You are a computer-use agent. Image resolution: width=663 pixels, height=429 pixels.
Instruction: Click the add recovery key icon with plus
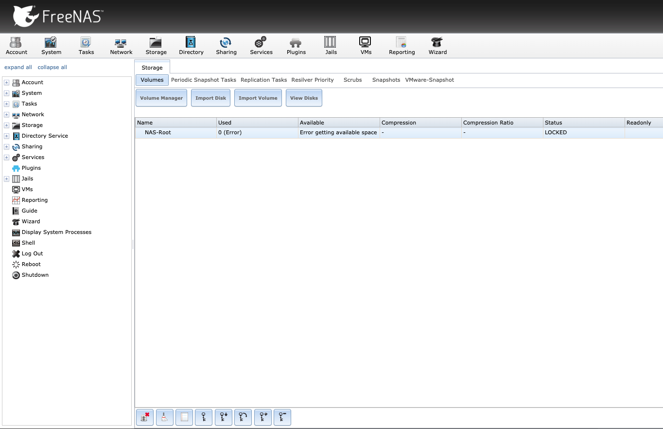tap(263, 417)
